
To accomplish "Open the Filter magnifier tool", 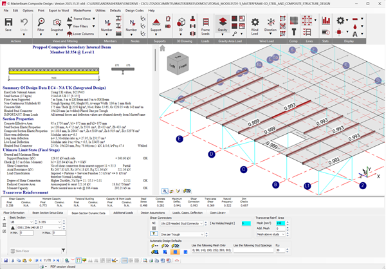I will [41, 23].
